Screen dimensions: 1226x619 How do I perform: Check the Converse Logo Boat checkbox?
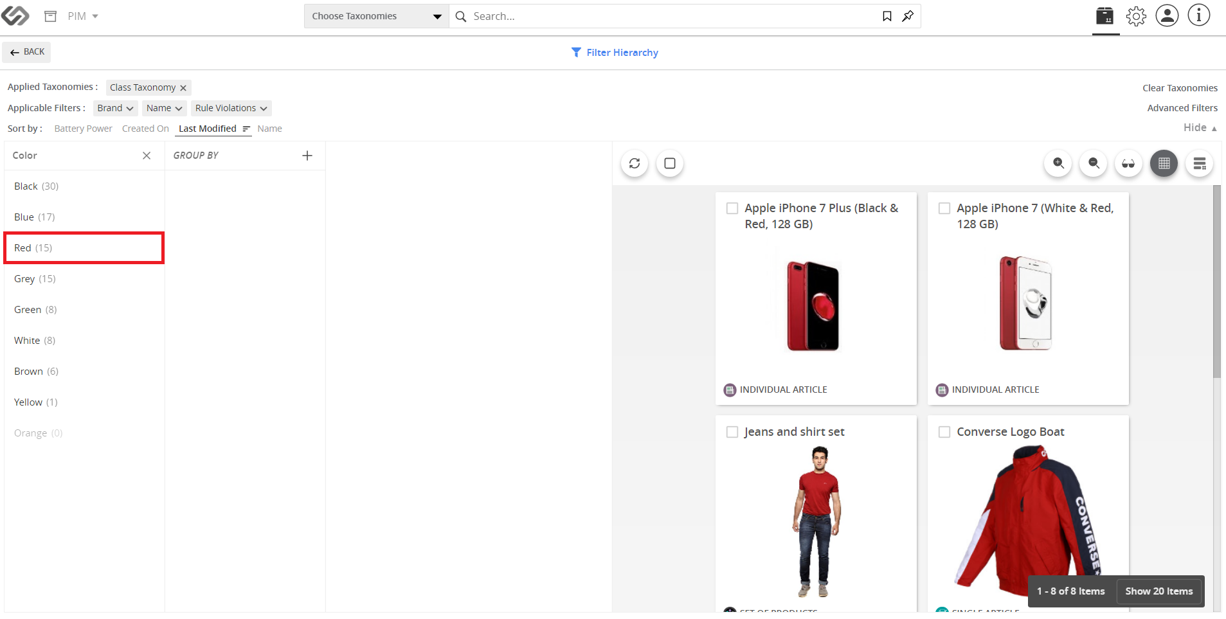(944, 432)
